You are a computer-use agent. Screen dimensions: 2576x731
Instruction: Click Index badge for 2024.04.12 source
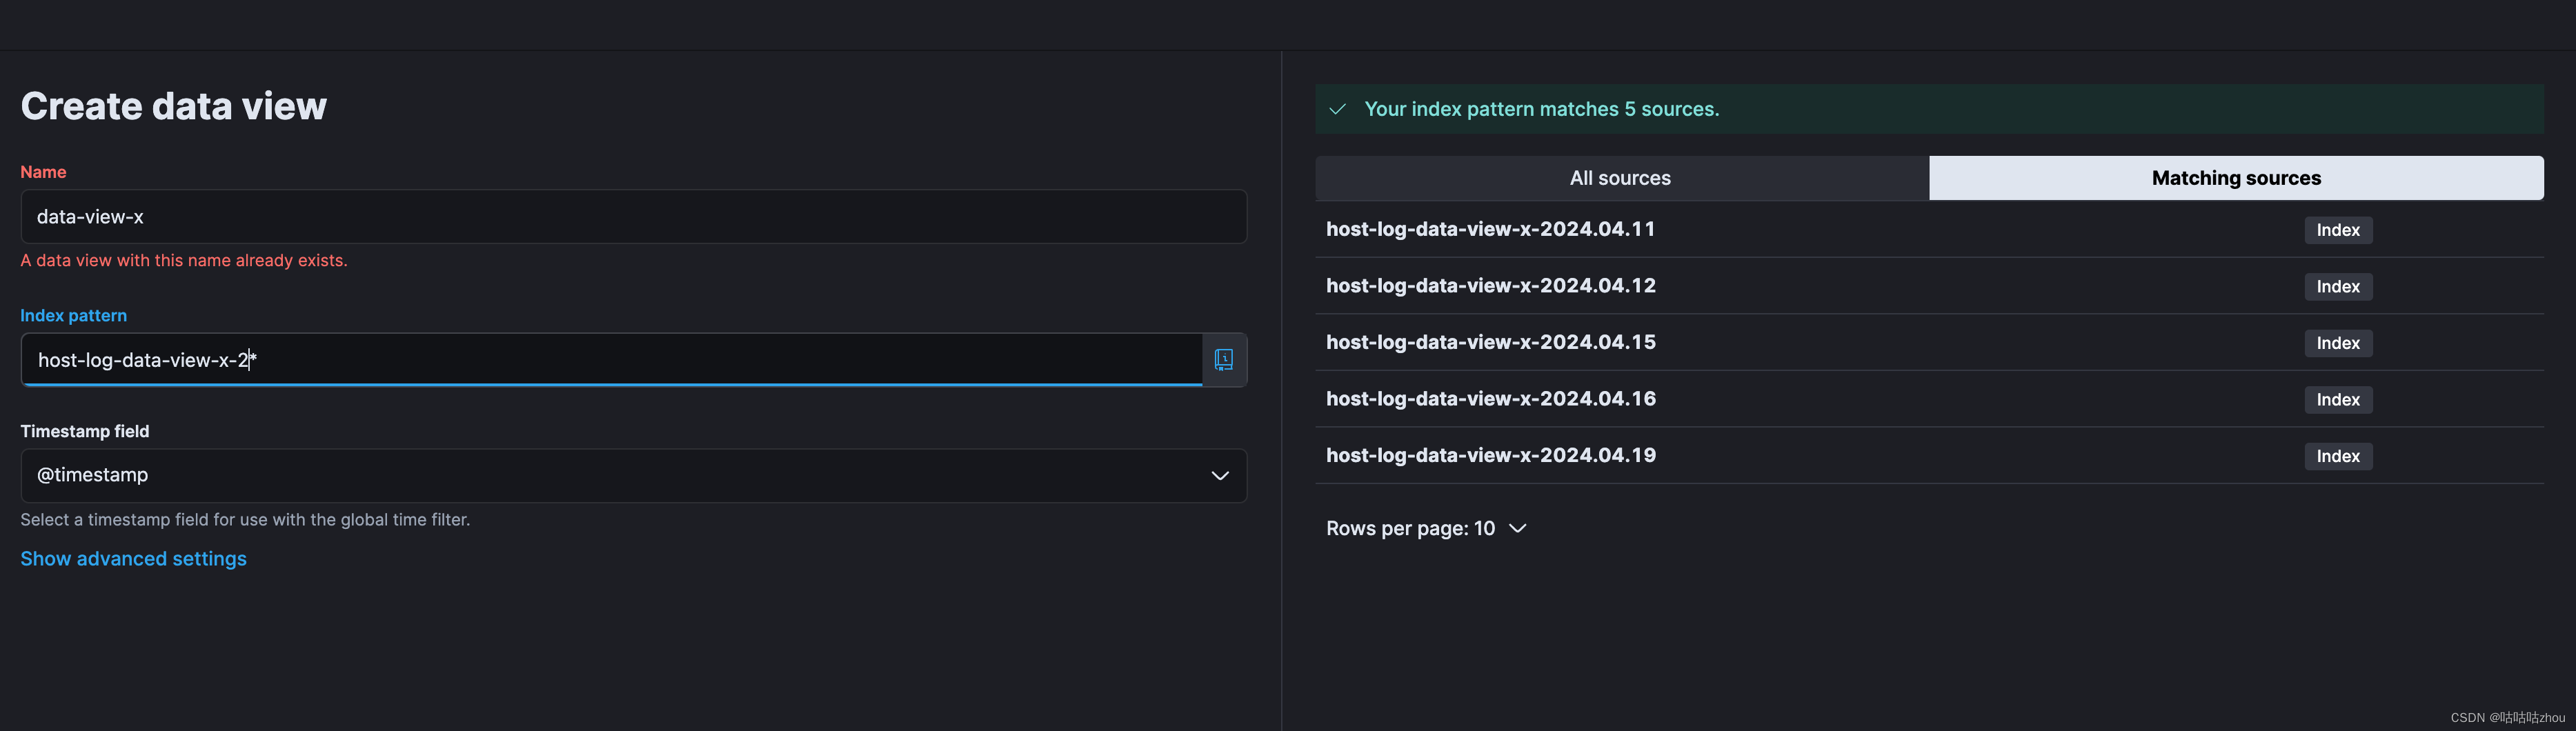pos(2338,287)
